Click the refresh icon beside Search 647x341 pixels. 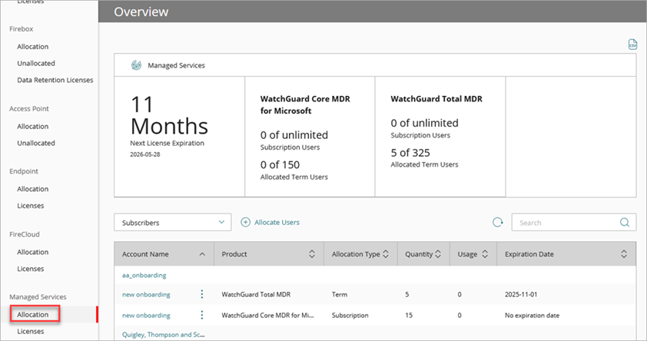point(498,222)
